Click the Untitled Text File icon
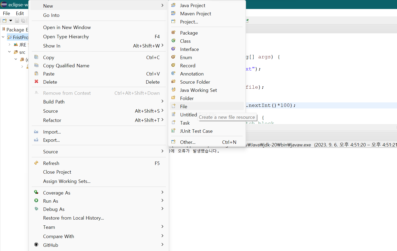The height and width of the screenshot is (251, 397). [x=174, y=115]
